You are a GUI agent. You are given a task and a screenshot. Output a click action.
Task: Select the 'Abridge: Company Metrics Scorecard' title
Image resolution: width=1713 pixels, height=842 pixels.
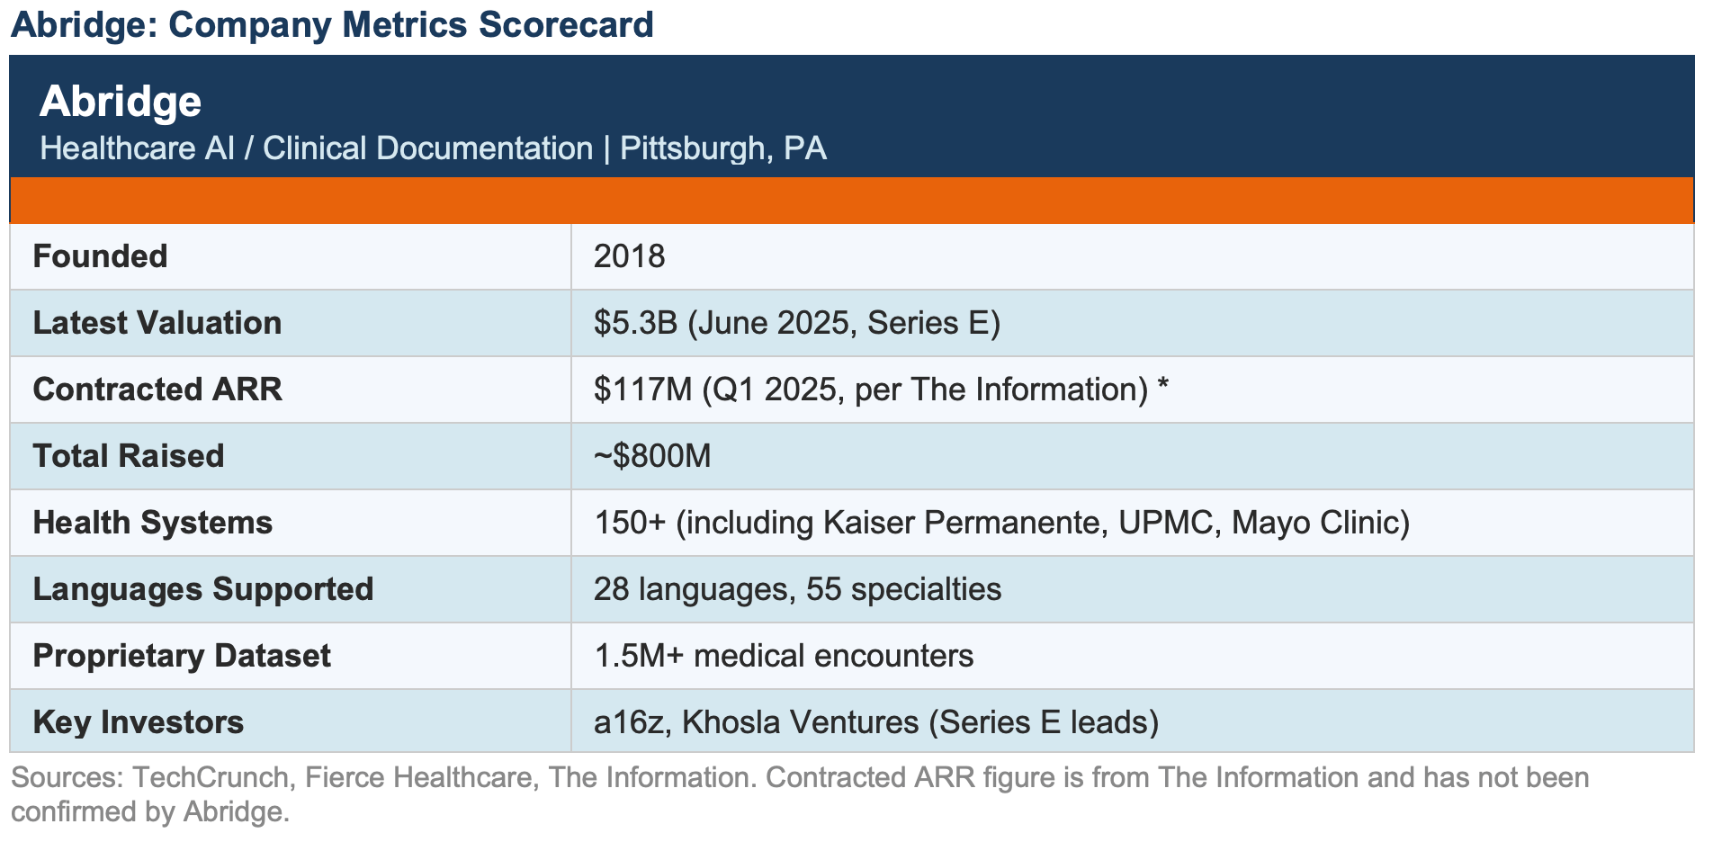(x=332, y=24)
